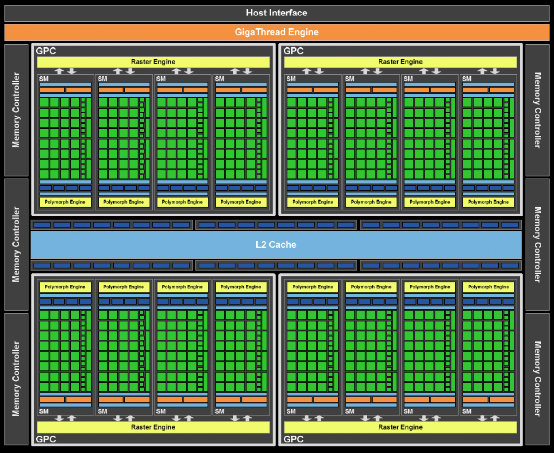Select Raster Engine in the bottom-left GPC
This screenshot has width=554, height=453.
[153, 427]
